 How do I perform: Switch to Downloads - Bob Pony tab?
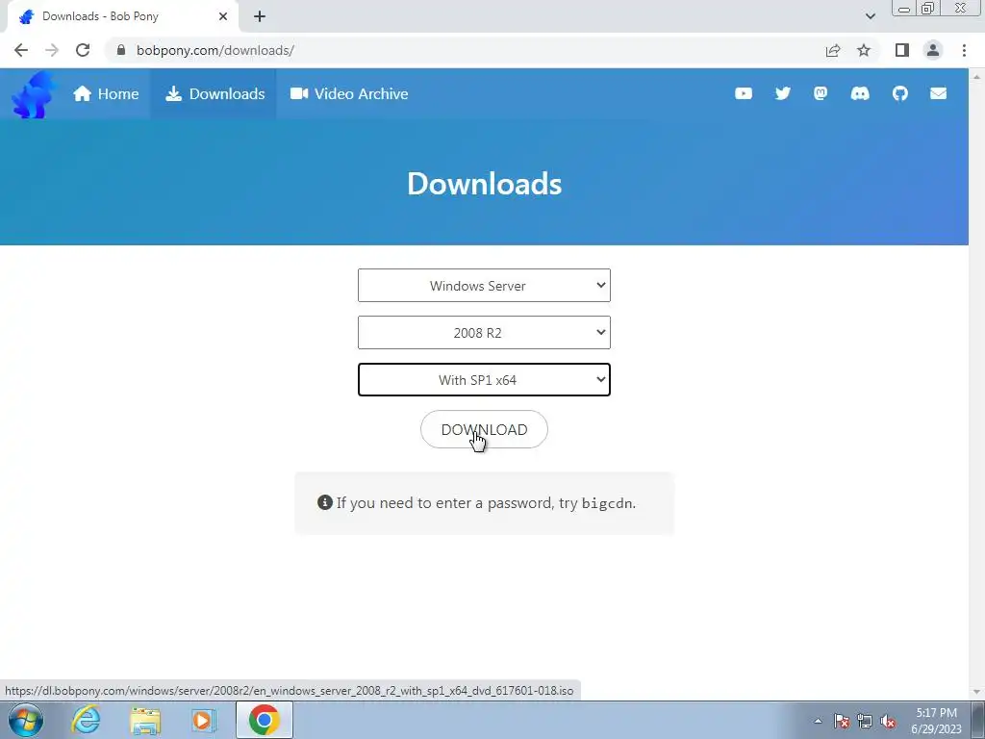tap(123, 16)
